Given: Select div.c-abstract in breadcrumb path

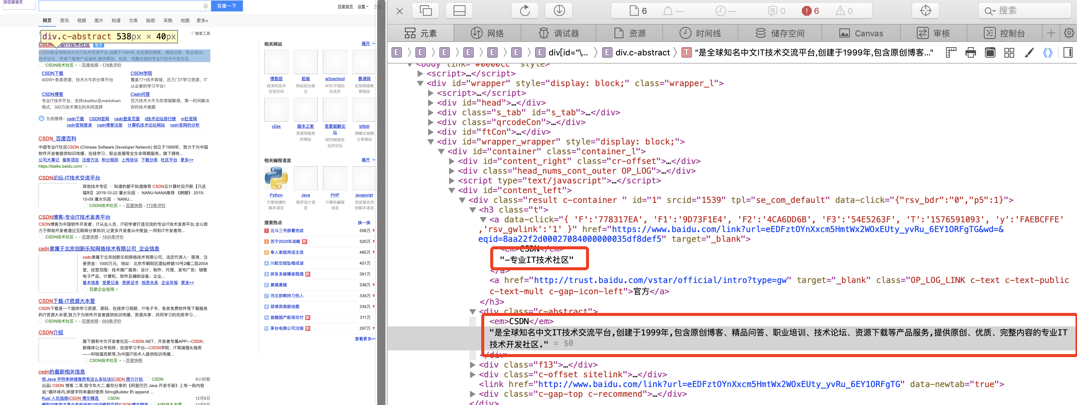Looking at the screenshot, I should [636, 52].
